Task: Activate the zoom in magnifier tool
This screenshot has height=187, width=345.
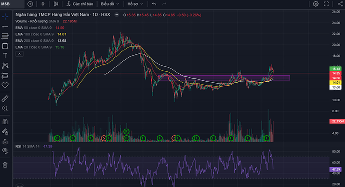Action: (5, 108)
